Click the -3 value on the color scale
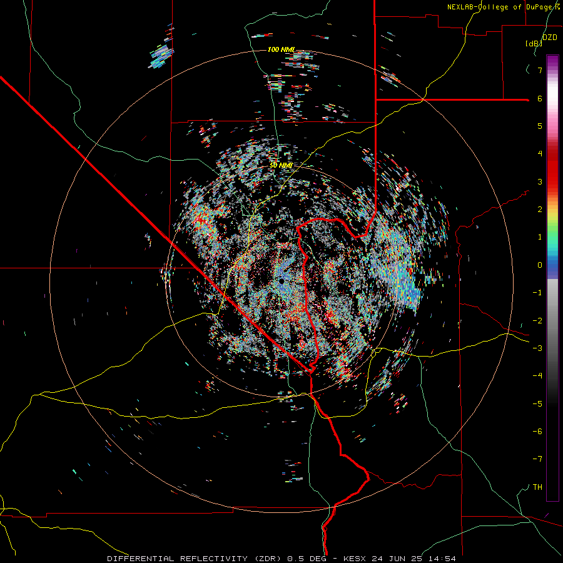The width and height of the screenshot is (563, 563). pyautogui.click(x=537, y=348)
